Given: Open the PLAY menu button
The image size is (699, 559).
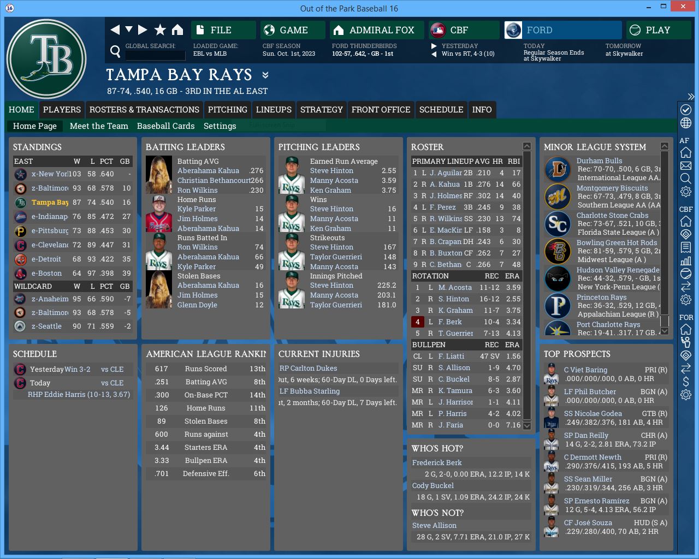Looking at the screenshot, I should pos(658,30).
